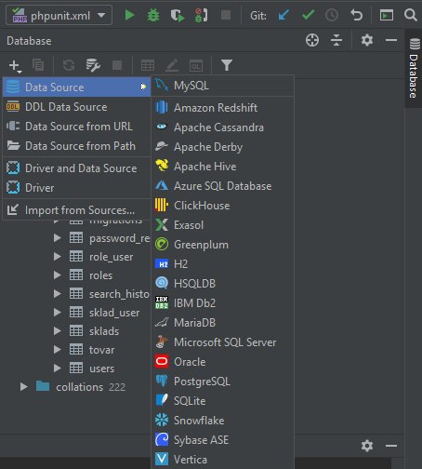The height and width of the screenshot is (469, 422).
Task: Choose Exasol
Action: pyautogui.click(x=222, y=225)
